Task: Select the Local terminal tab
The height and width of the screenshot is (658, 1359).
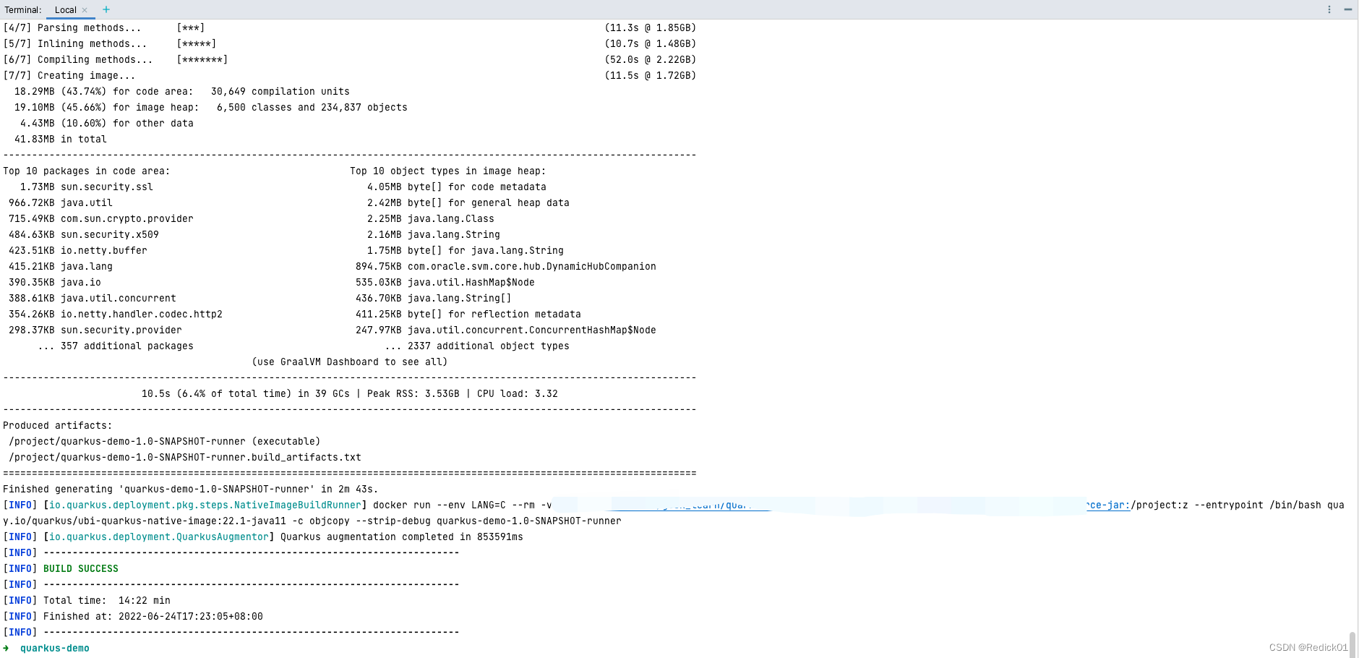Action: pyautogui.click(x=65, y=9)
